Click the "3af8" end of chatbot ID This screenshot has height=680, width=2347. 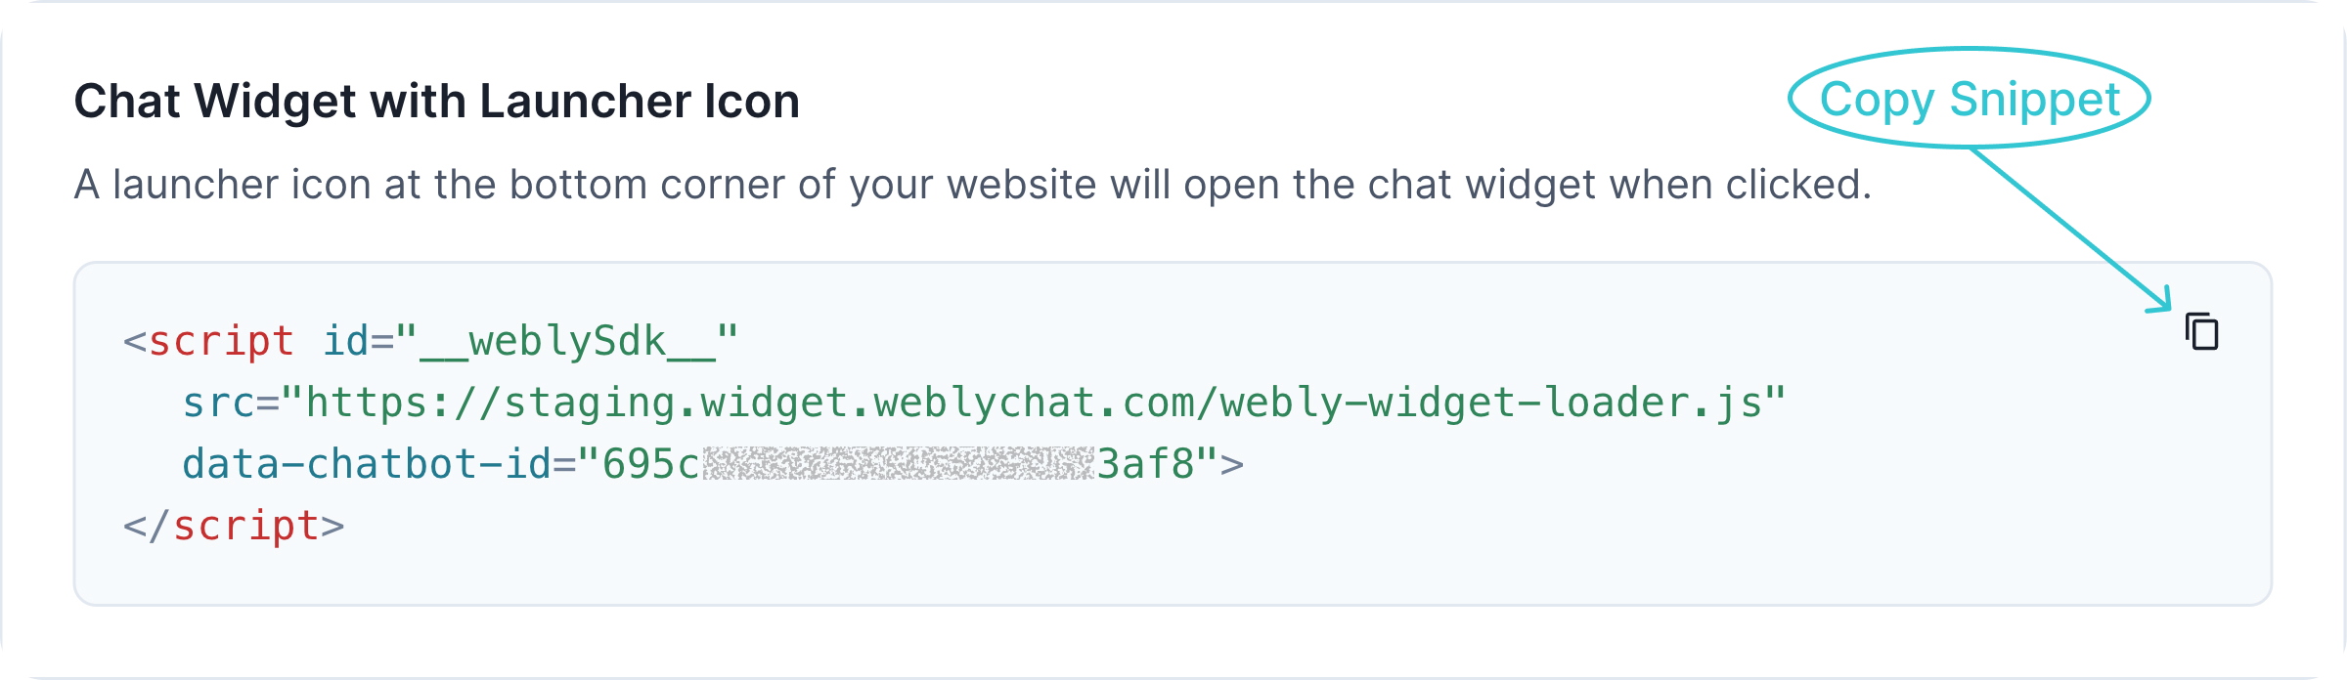[1145, 465]
